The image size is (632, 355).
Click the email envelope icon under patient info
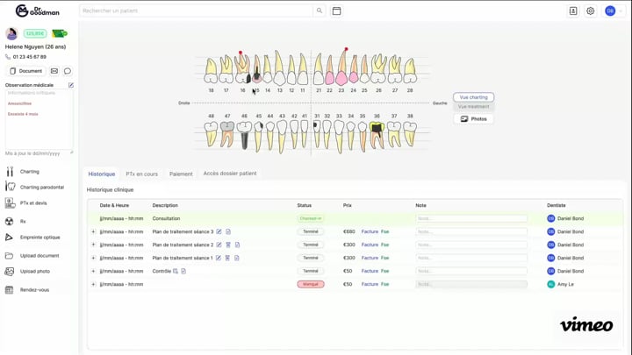pos(54,71)
